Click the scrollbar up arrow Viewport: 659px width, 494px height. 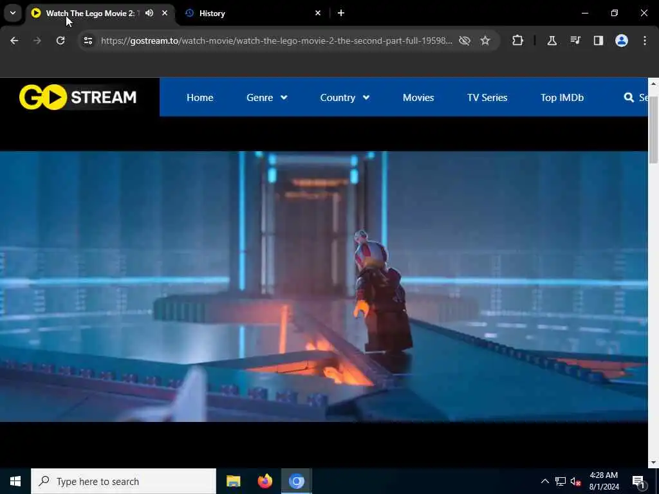click(654, 84)
